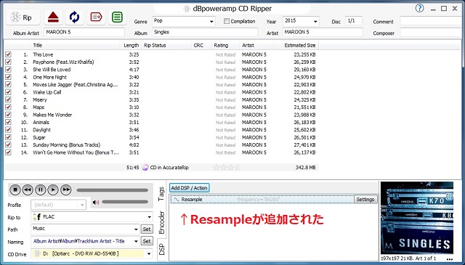Skip to previous track

click(x=28, y=189)
